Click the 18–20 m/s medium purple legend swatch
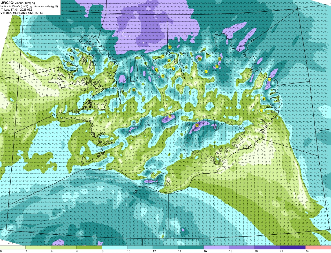This screenshot has width=331, height=253. pyautogui.click(x=242, y=248)
